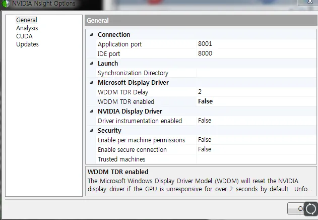Viewport: 318px width, 220px height.
Task: Select the Application port row label
Action: pos(119,44)
